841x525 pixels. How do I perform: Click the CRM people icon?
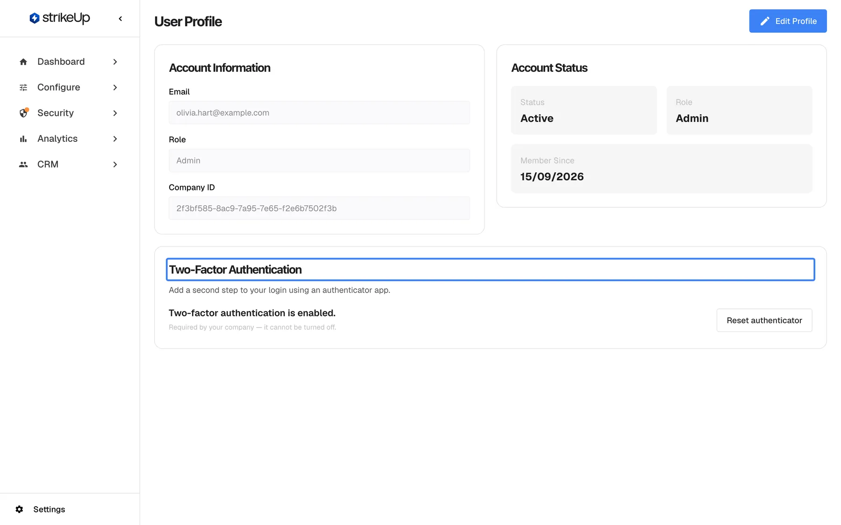(23, 164)
